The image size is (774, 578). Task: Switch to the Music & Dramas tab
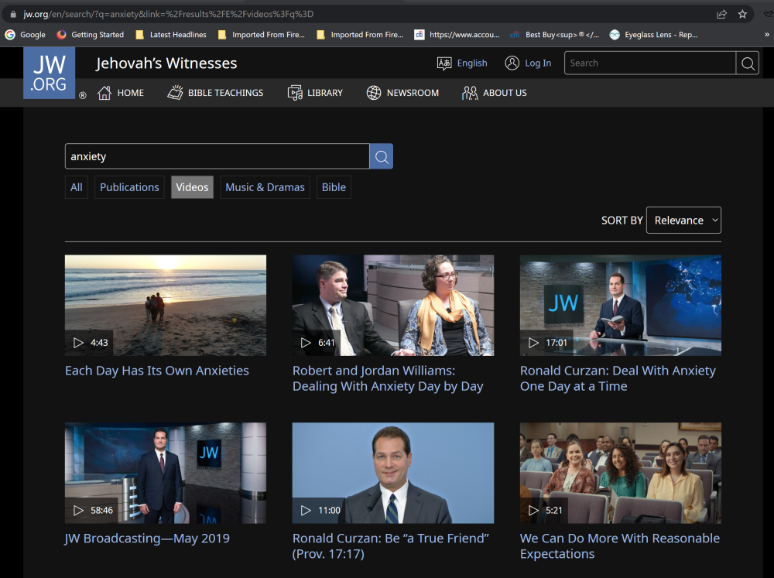tap(265, 187)
